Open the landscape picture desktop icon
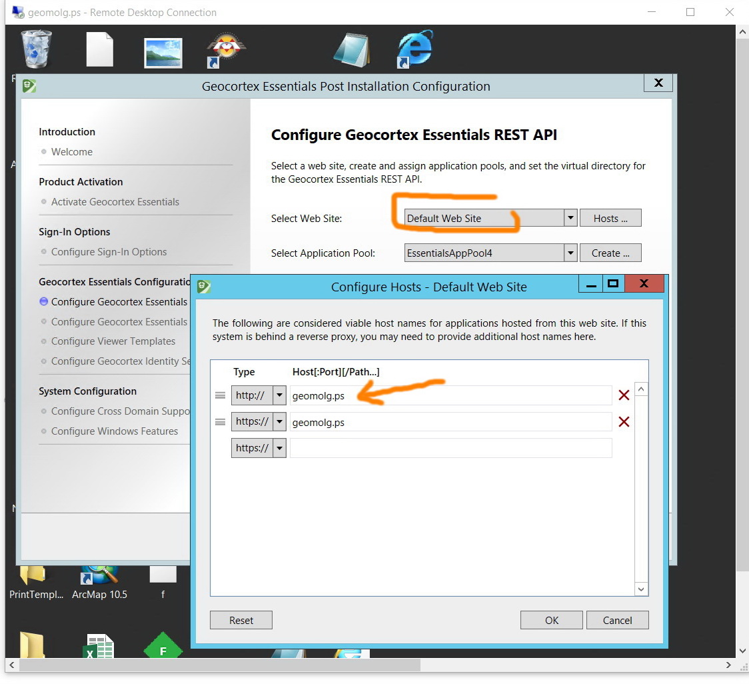Screen dimensions: 749x686 click(x=163, y=53)
